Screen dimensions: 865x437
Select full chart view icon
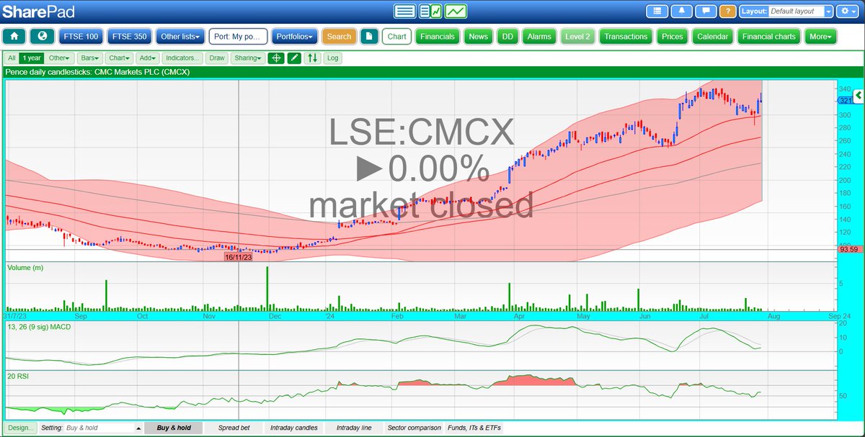(x=456, y=11)
